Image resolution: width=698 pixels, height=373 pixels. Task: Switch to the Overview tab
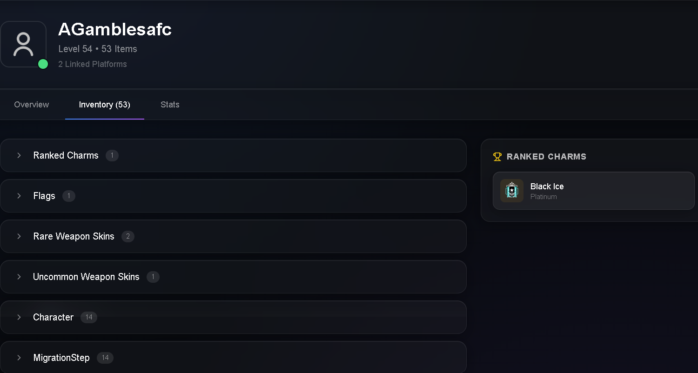[x=32, y=105]
